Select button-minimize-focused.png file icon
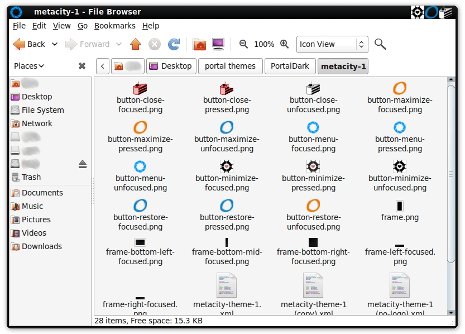The height and width of the screenshot is (334, 465). [227, 166]
